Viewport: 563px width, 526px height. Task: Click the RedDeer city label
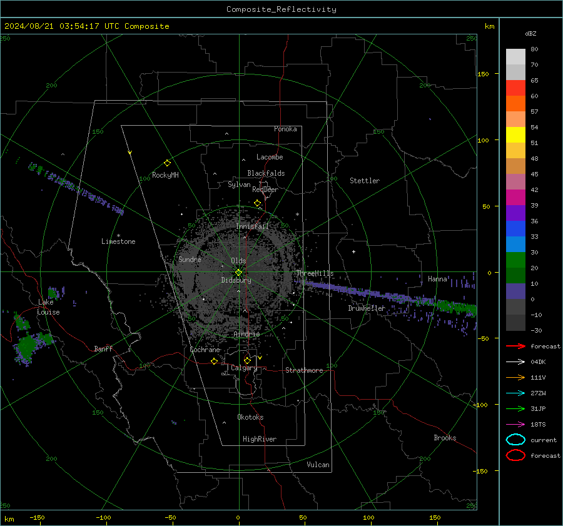(x=265, y=190)
